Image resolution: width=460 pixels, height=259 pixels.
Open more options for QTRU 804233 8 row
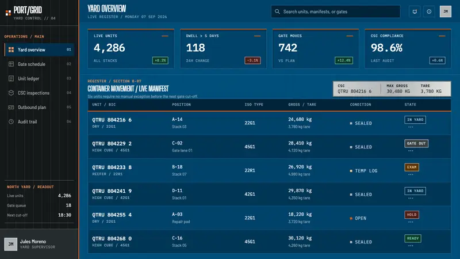coord(411,175)
